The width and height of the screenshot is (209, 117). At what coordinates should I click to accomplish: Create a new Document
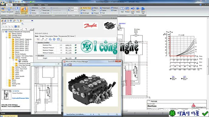click(x=10, y=11)
